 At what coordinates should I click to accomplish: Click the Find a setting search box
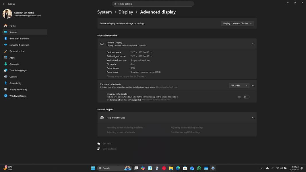click(x=153, y=4)
